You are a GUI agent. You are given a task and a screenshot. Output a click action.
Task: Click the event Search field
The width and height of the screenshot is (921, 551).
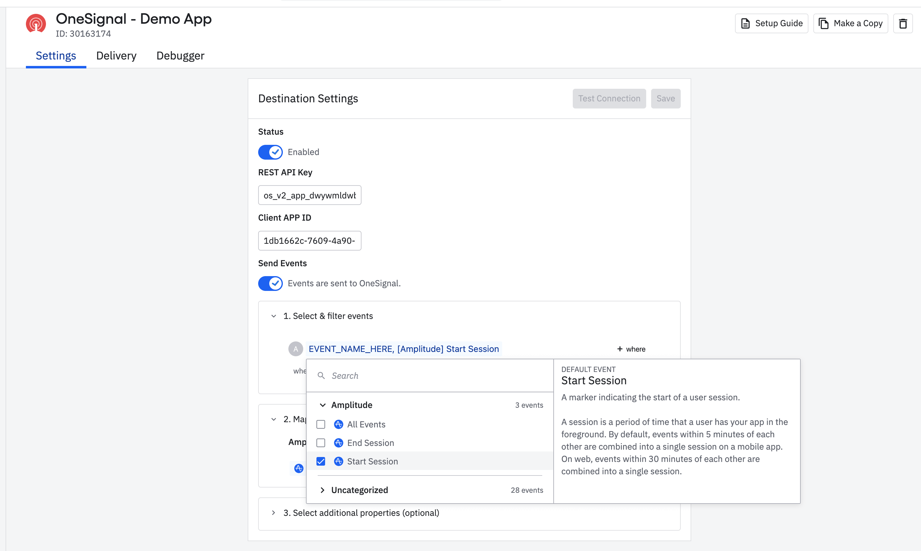430,376
